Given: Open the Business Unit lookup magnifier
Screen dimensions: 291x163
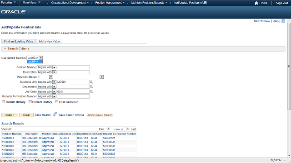Looking at the screenshot, I should (91, 82).
